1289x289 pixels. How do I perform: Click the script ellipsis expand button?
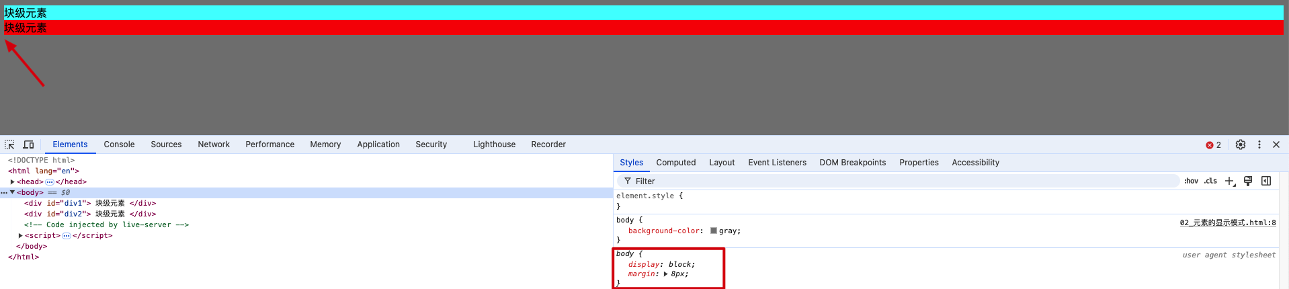[67, 235]
